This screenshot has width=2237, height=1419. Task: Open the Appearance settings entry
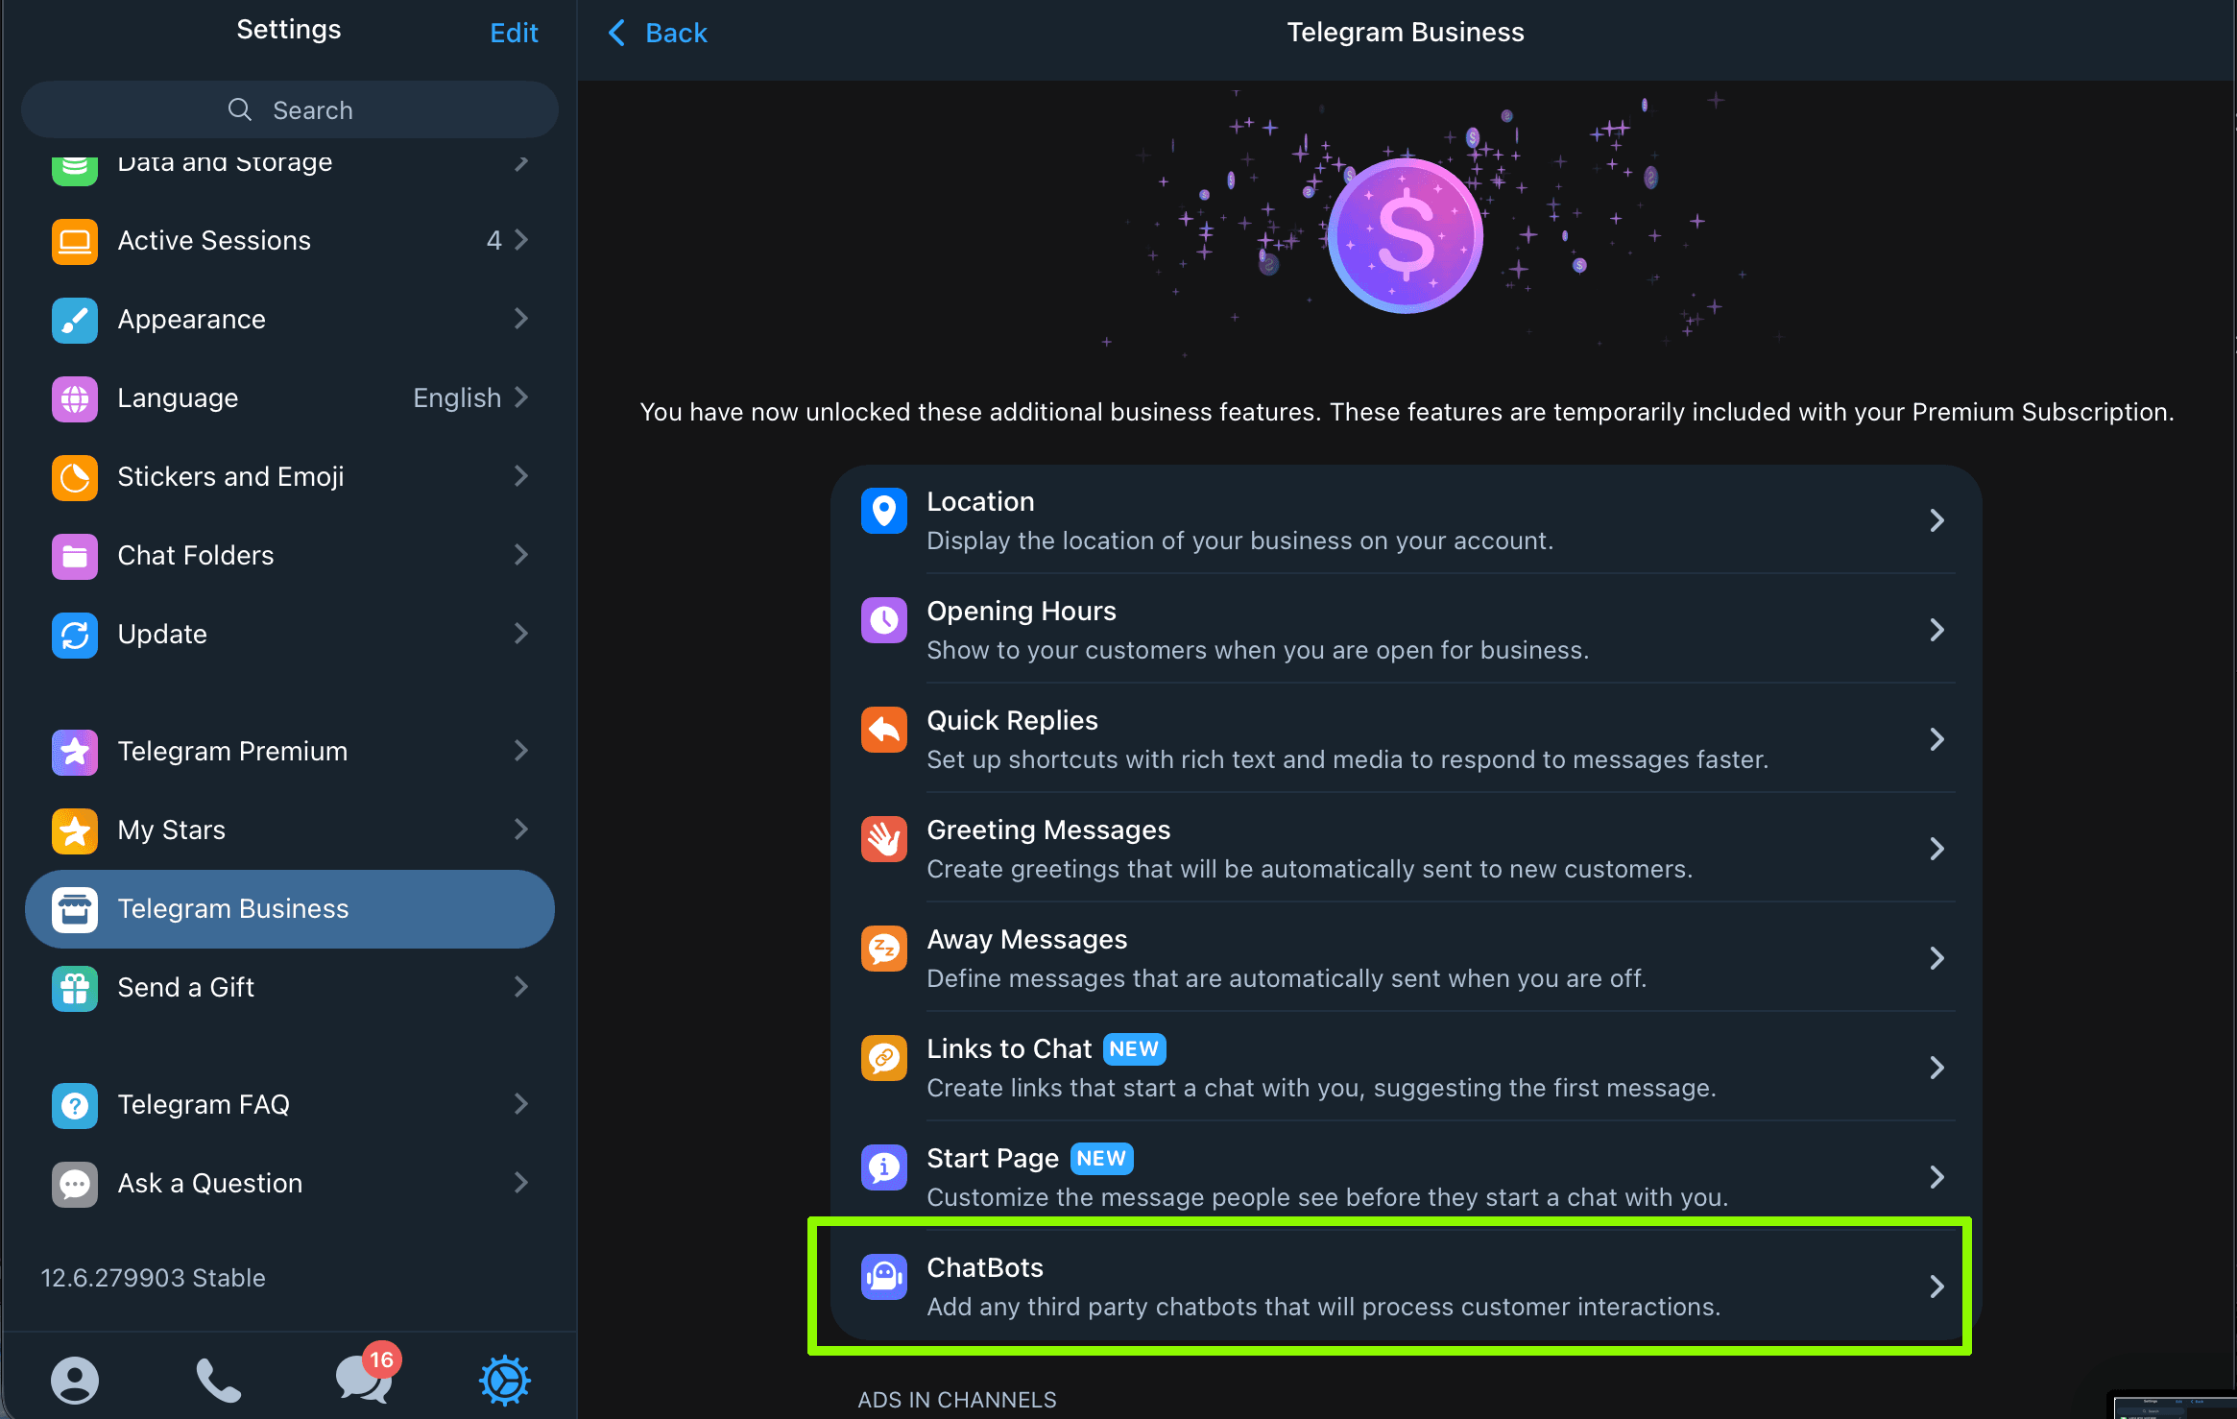[290, 320]
